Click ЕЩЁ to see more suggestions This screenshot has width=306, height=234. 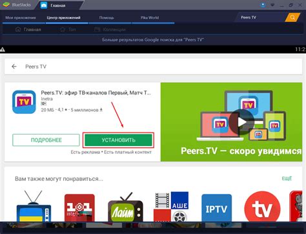[x=287, y=178]
